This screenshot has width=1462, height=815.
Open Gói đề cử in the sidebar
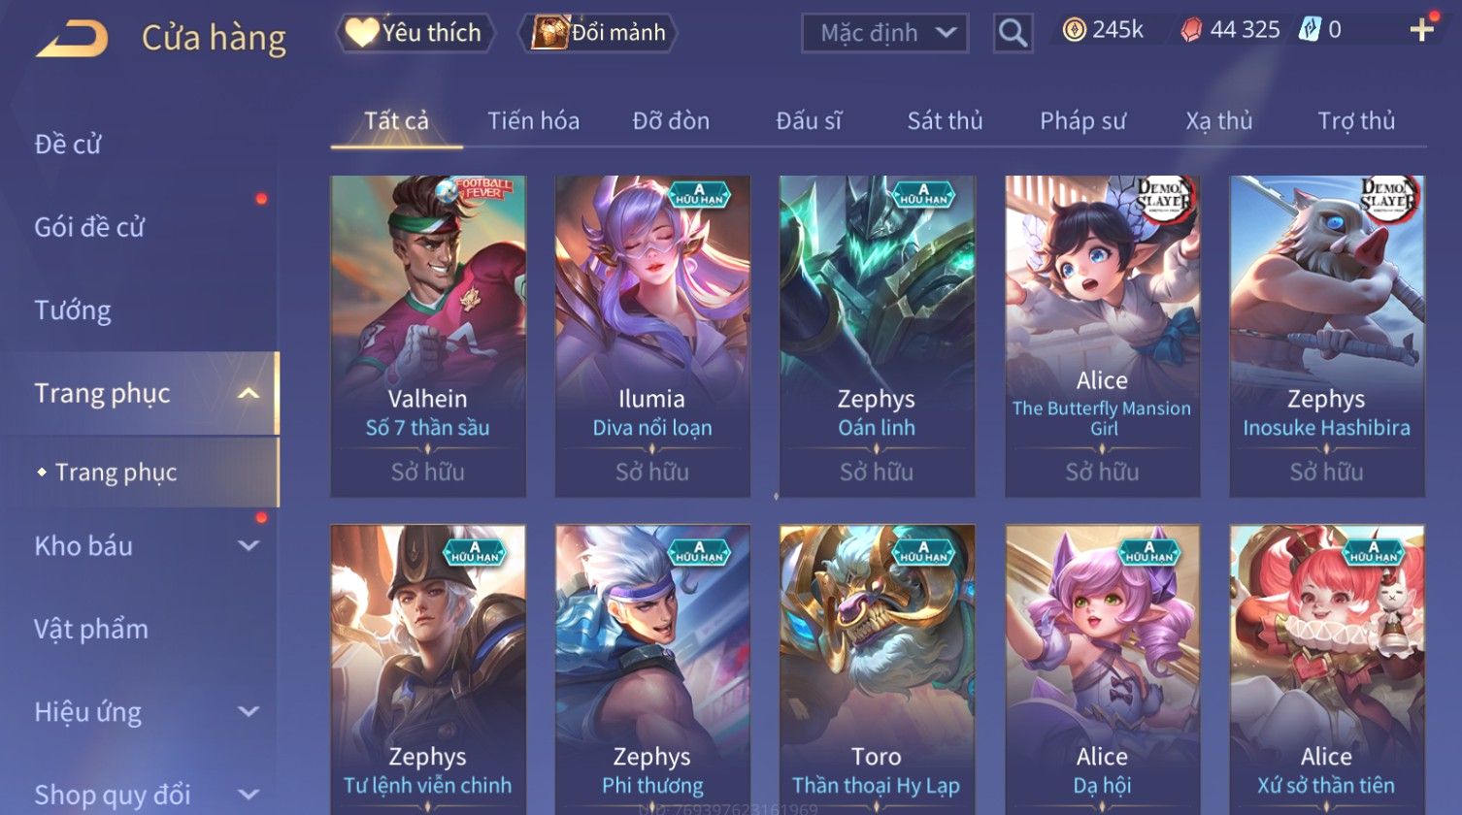pos(89,228)
